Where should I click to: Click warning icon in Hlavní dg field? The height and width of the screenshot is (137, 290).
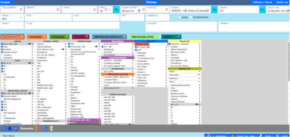click(166, 9)
